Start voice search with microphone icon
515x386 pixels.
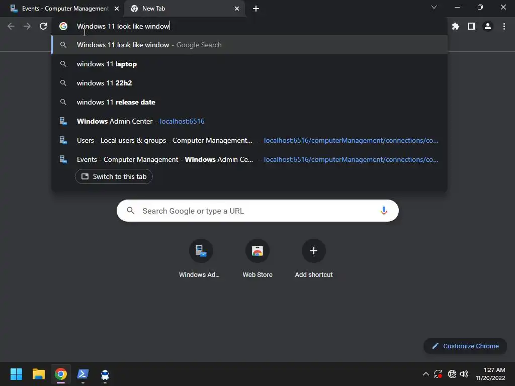384,211
